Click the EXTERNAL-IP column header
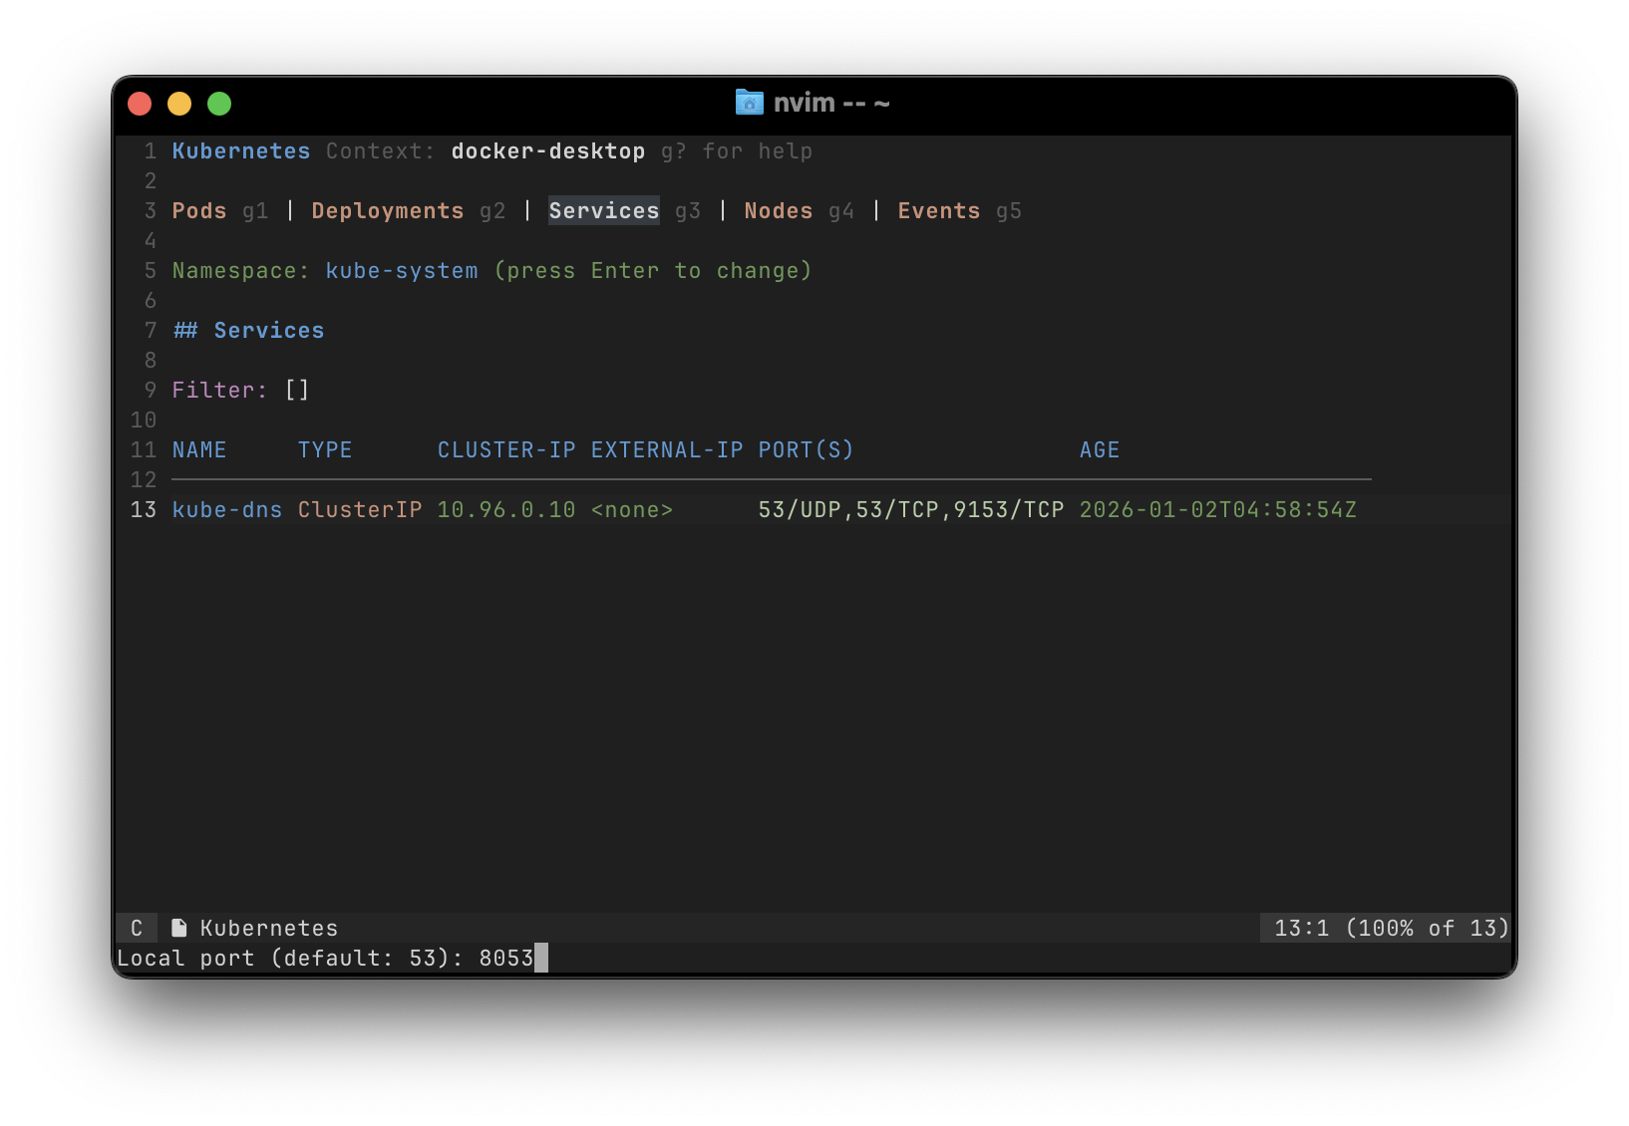Image resolution: width=1629 pixels, height=1126 pixels. click(x=667, y=450)
